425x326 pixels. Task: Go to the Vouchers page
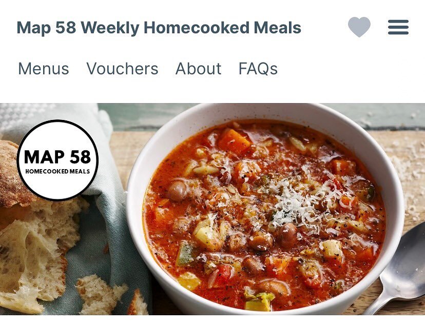[x=122, y=69]
